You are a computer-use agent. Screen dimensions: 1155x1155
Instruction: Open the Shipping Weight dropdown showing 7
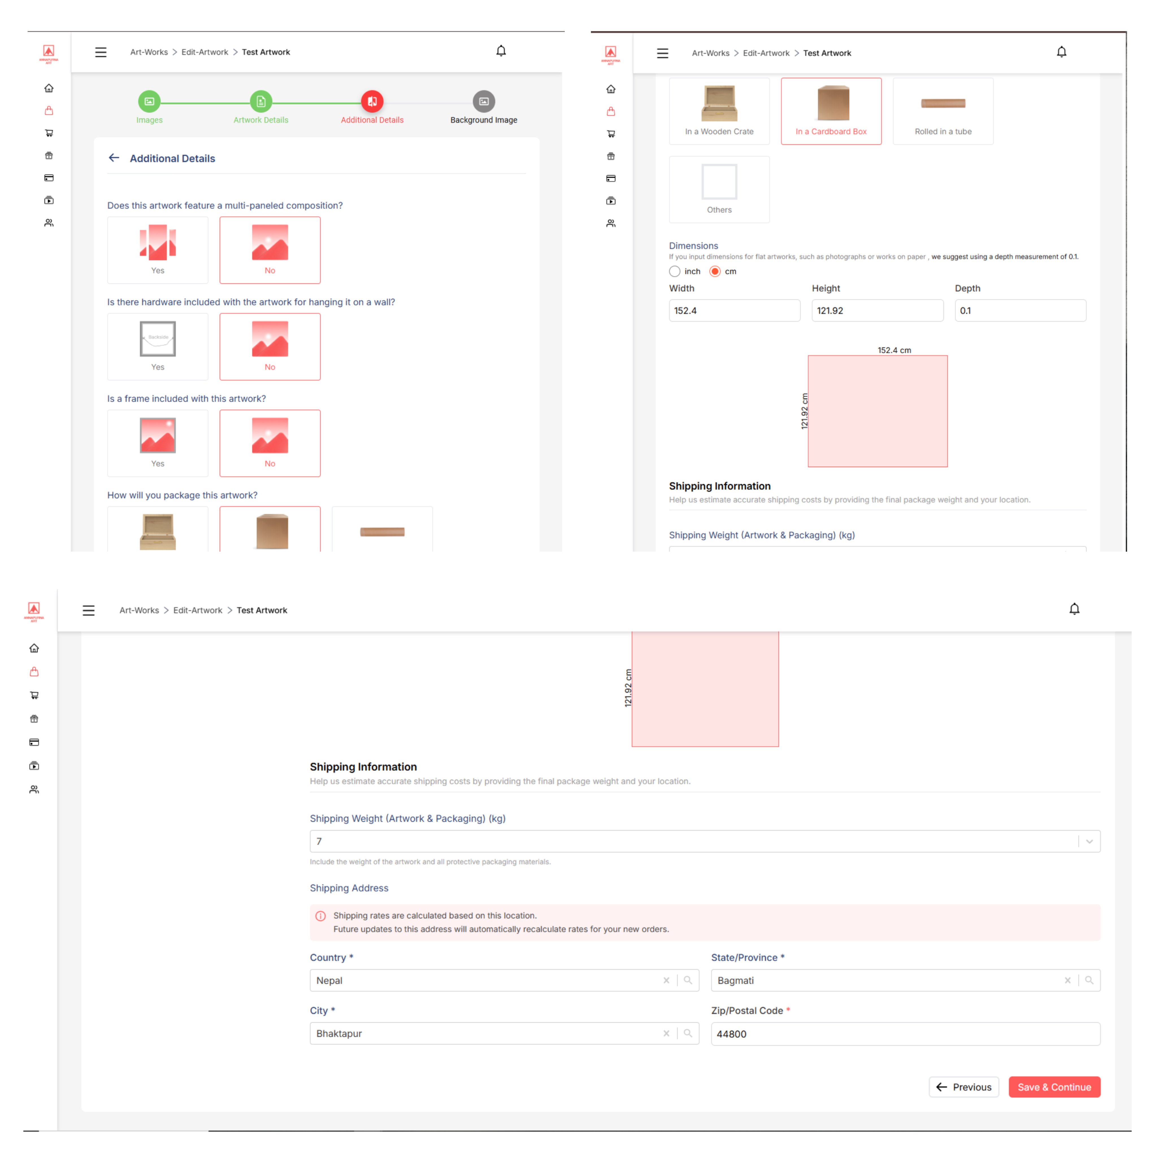705,841
